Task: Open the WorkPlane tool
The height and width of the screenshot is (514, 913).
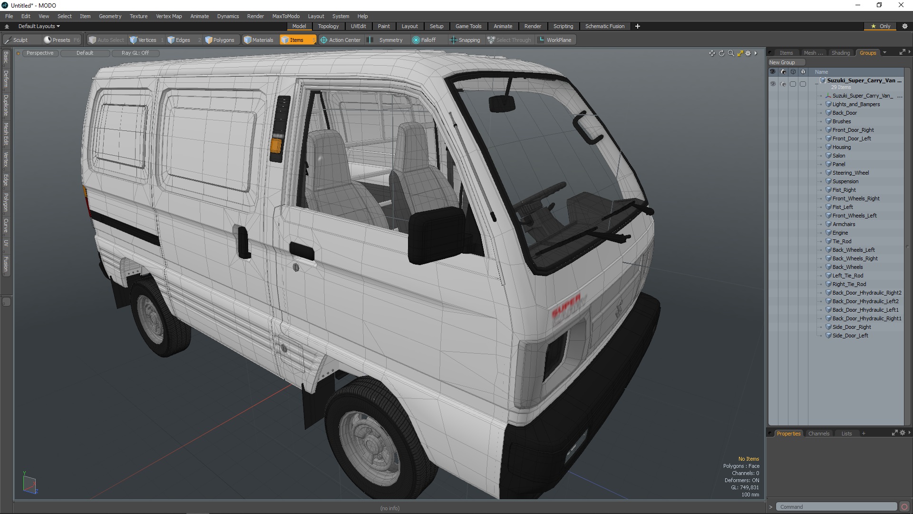Action: [554, 40]
